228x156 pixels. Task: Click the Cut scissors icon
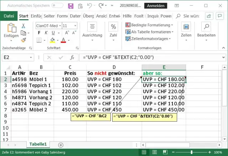[x=23, y=26]
